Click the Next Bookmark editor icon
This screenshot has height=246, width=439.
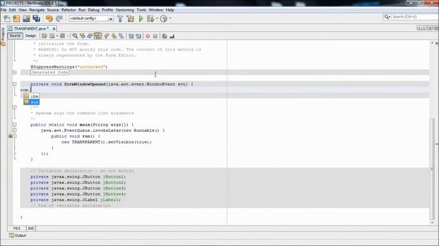coord(114,36)
